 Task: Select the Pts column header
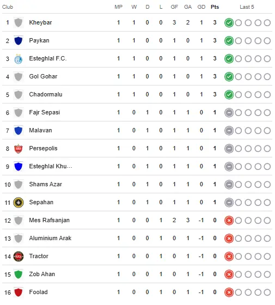pyautogui.click(x=215, y=7)
